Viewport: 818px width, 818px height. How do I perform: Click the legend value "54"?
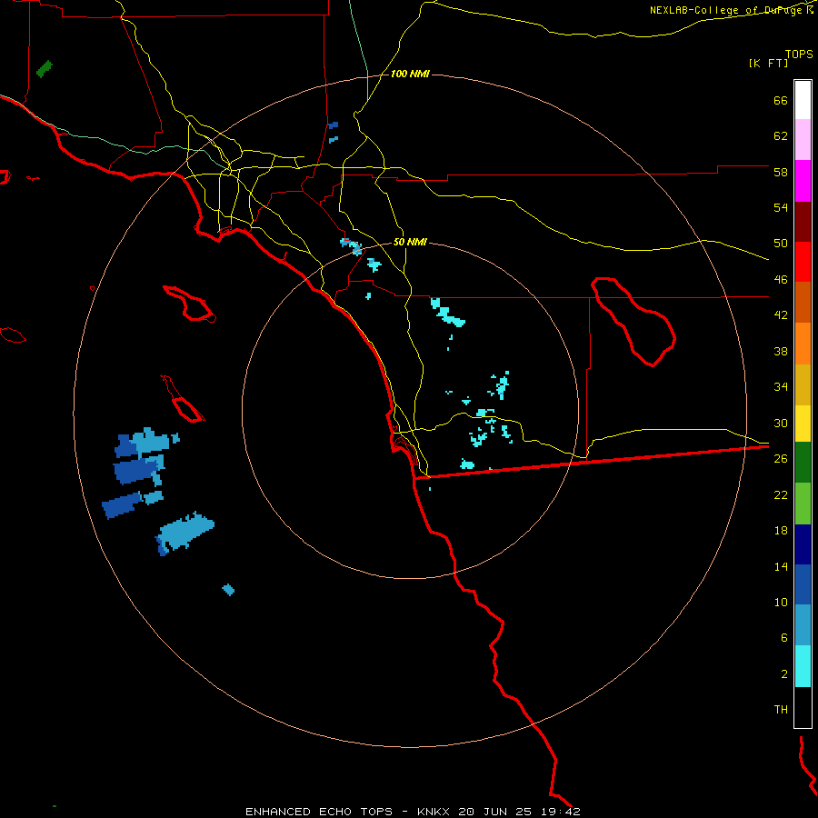point(781,208)
